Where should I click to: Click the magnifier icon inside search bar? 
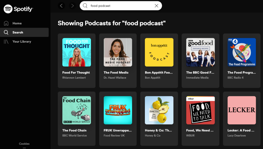pyautogui.click(x=85, y=6)
